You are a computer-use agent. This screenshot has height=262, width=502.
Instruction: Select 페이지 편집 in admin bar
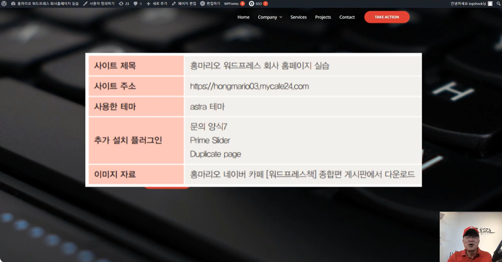click(x=184, y=3)
